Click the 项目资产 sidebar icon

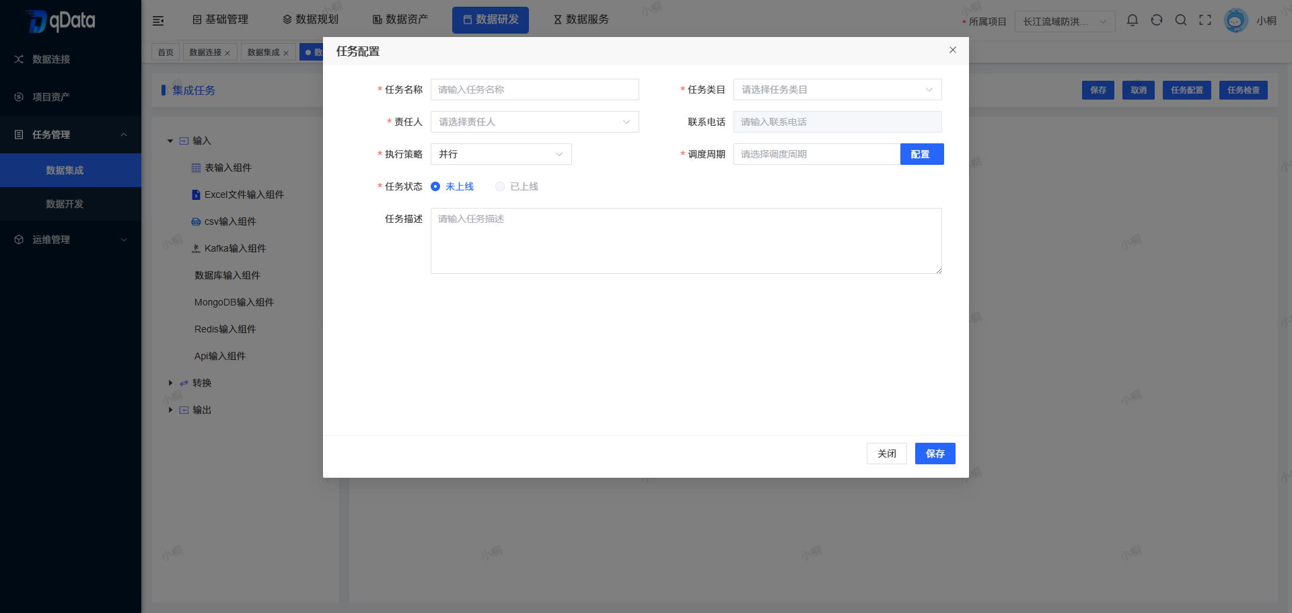pyautogui.click(x=19, y=97)
